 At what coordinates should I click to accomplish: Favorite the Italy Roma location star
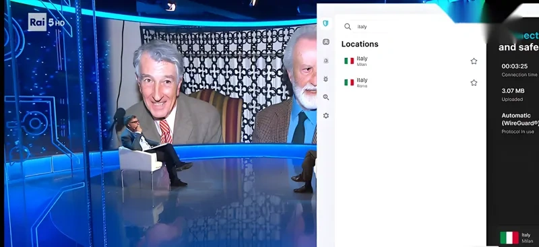[474, 83]
